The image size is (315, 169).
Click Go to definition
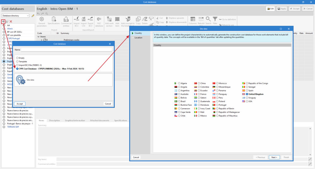point(227,19)
